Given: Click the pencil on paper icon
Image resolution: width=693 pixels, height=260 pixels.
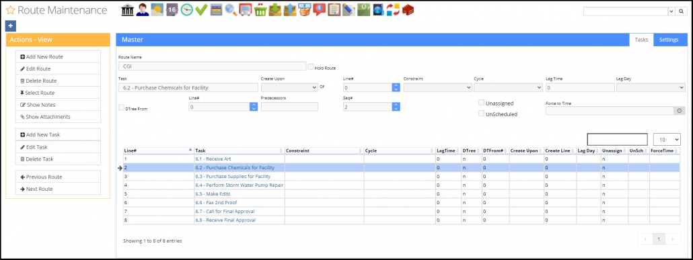Looking at the screenshot, I should pos(349,9).
